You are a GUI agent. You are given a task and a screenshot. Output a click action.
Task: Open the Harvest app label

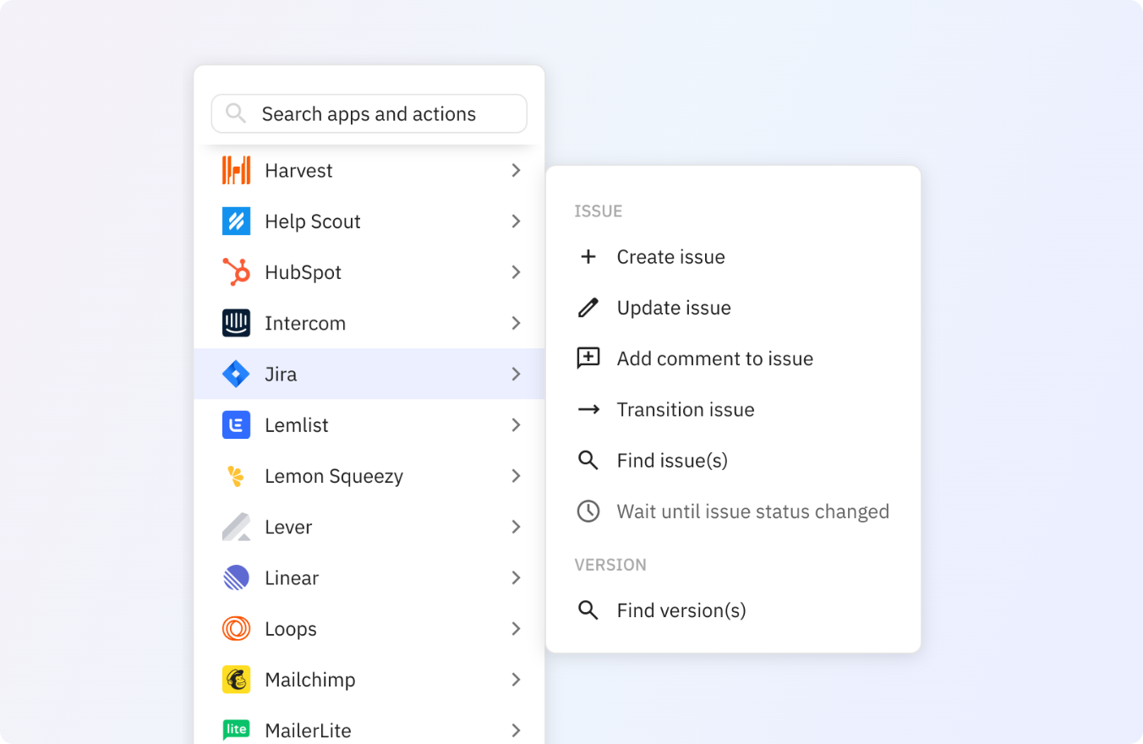(x=298, y=170)
